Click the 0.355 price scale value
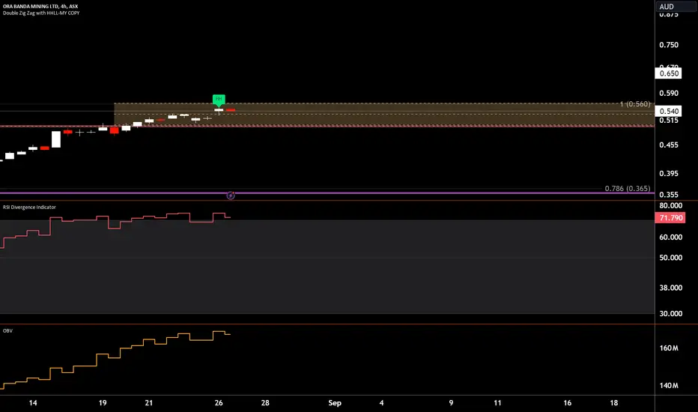The width and height of the screenshot is (698, 412). (669, 195)
